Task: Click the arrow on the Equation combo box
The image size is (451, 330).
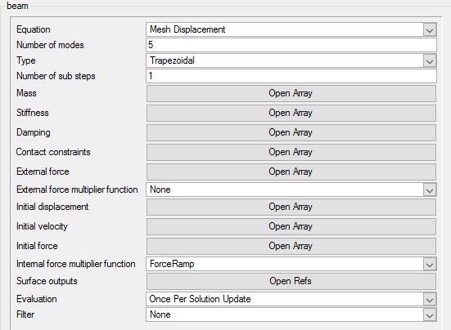Action: pos(430,30)
